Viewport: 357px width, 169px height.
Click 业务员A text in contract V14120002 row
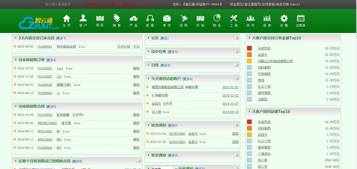pyautogui.click(x=78, y=115)
